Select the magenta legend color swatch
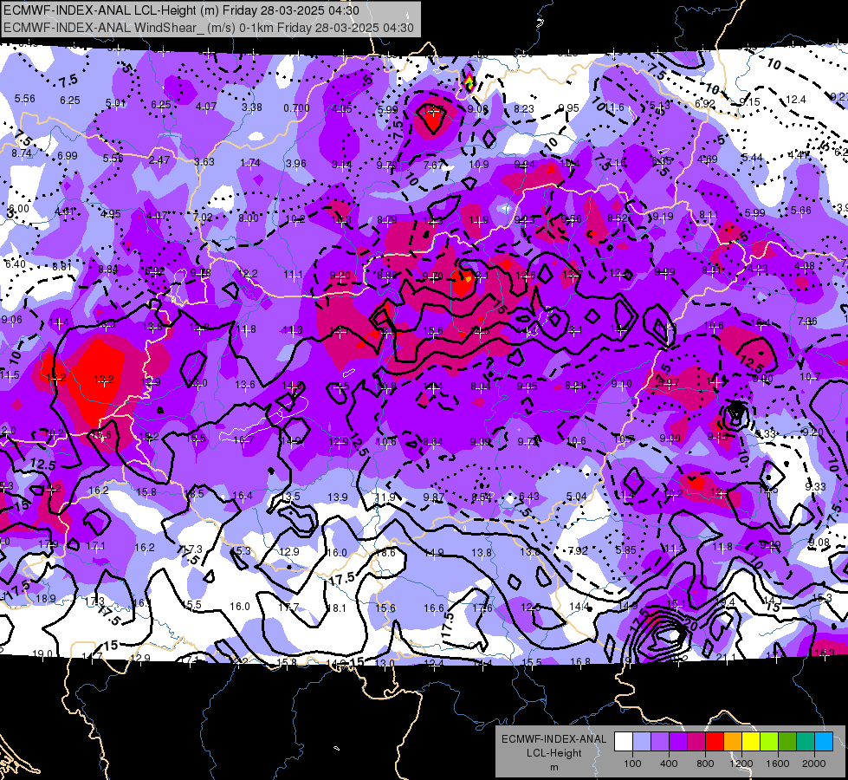This screenshot has width=848, height=780. coord(696,742)
